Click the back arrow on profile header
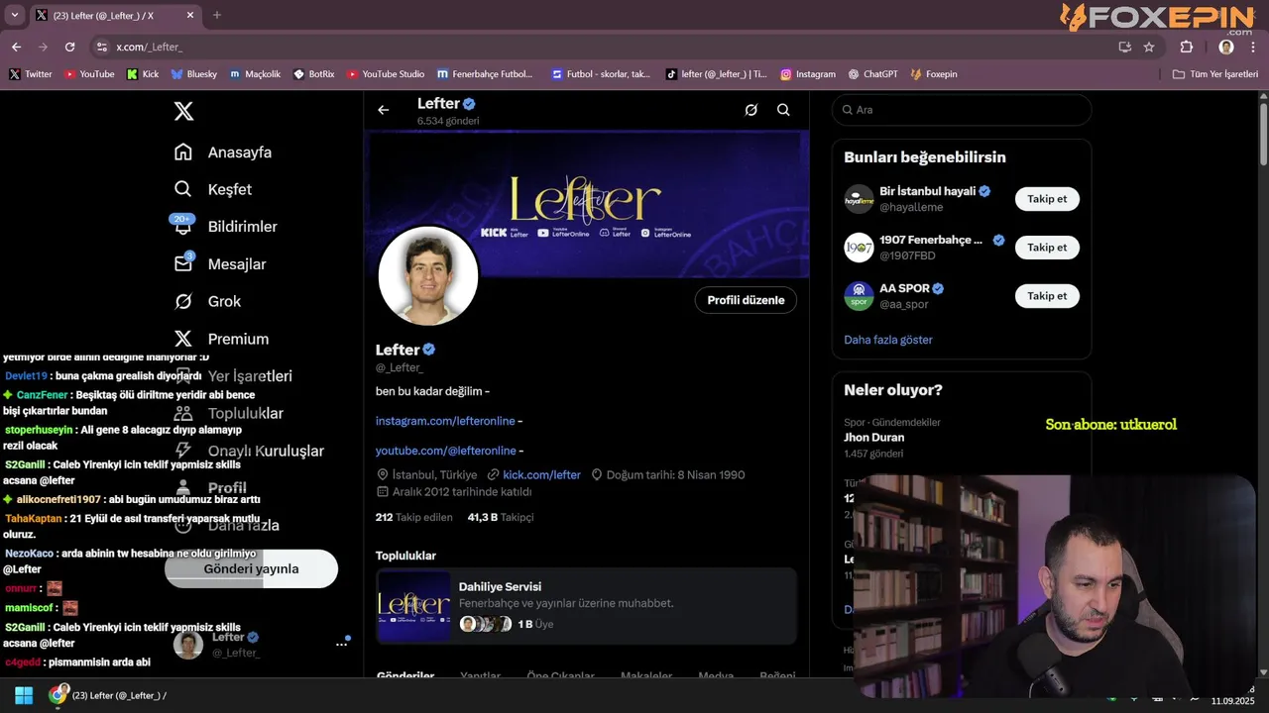This screenshot has height=713, width=1269. [384, 110]
